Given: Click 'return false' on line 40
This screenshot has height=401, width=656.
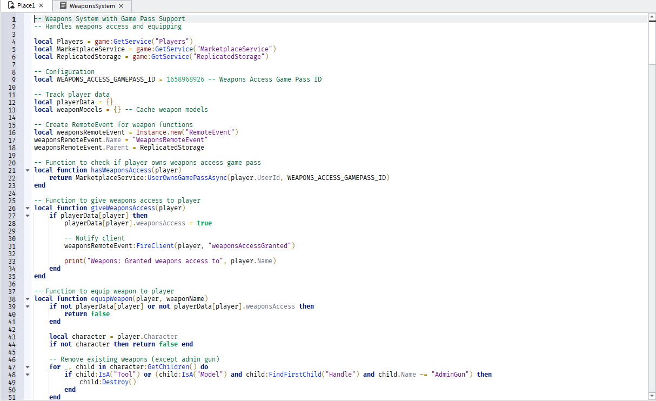Looking at the screenshot, I should [87, 314].
